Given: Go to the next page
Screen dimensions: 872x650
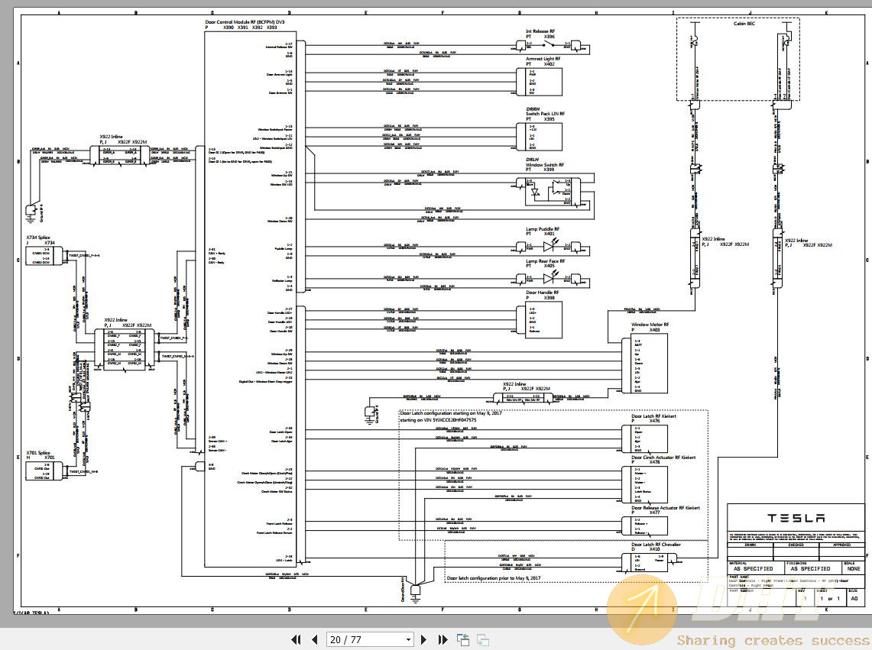Looking at the screenshot, I should click(x=423, y=639).
